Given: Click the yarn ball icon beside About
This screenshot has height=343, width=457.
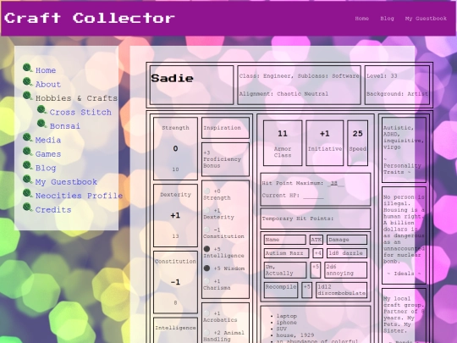Looking at the screenshot, I should [27, 82].
